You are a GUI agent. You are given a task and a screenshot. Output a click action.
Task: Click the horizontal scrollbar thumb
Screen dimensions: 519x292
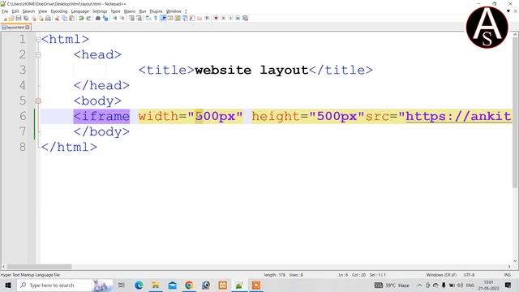[x=40, y=267]
